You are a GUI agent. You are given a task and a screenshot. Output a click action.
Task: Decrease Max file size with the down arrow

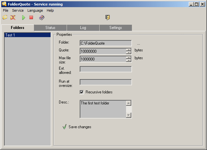pyautogui.click(x=128, y=61)
